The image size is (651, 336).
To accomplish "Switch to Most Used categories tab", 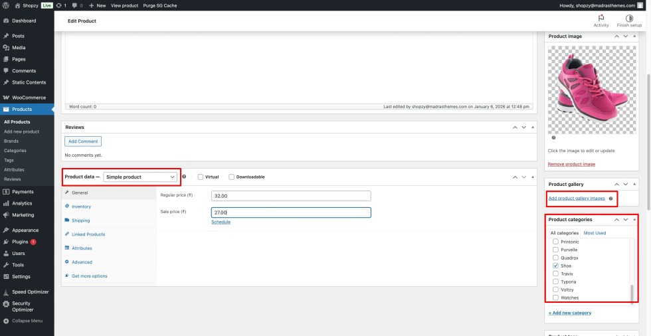I will pos(595,233).
